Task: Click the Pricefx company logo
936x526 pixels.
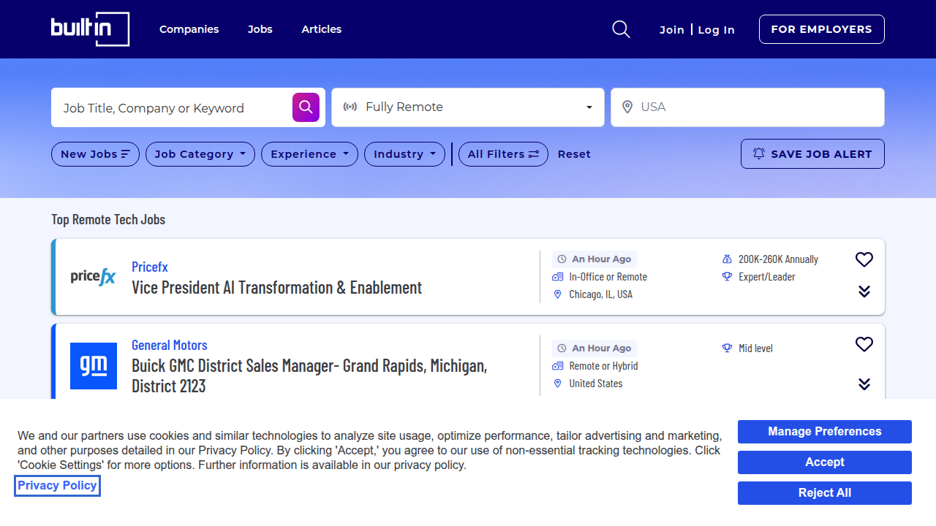Action: (94, 277)
